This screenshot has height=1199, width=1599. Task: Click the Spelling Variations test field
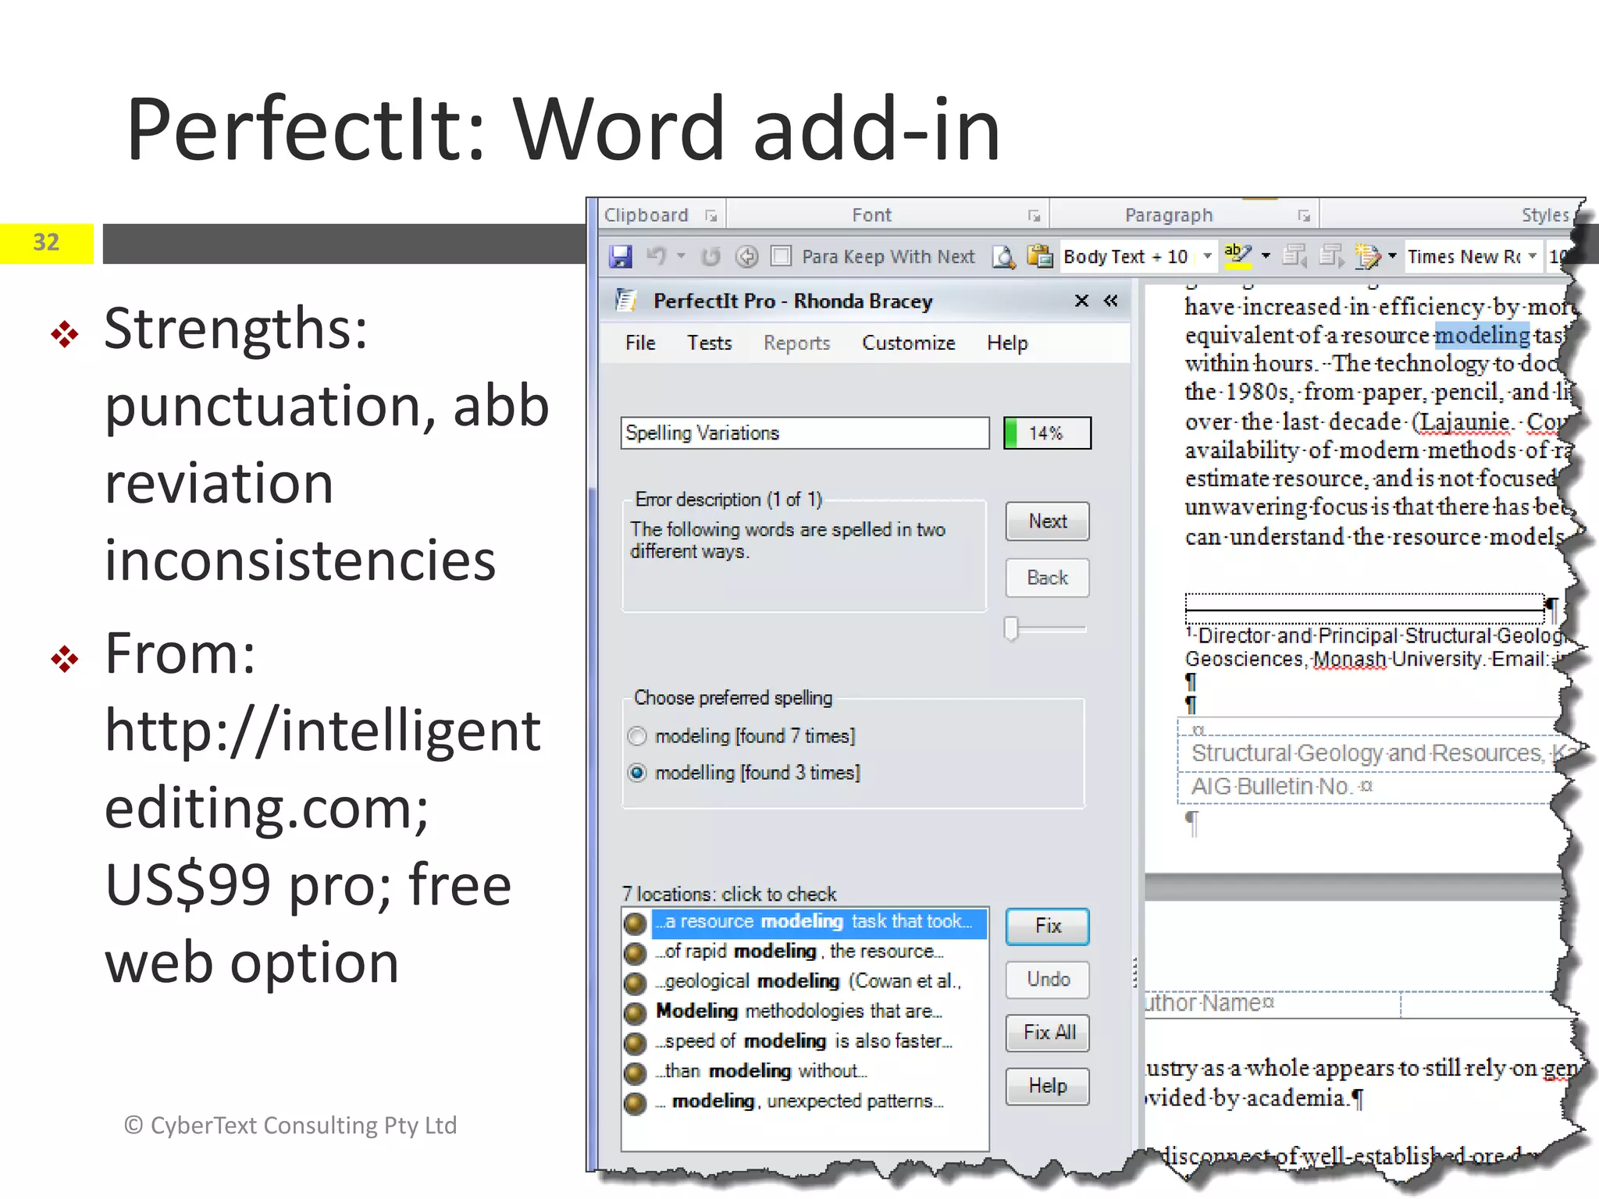[x=805, y=432]
